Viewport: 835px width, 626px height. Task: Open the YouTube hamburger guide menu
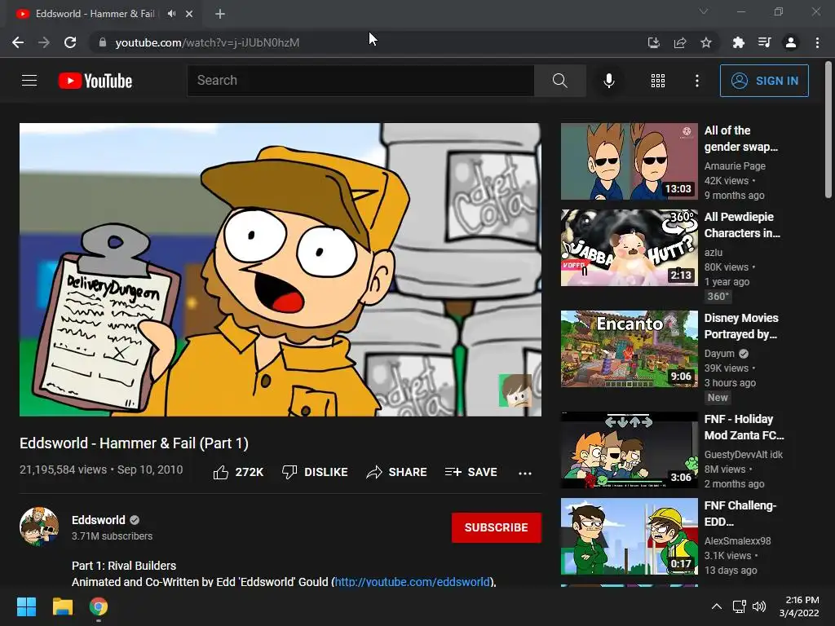(x=29, y=81)
